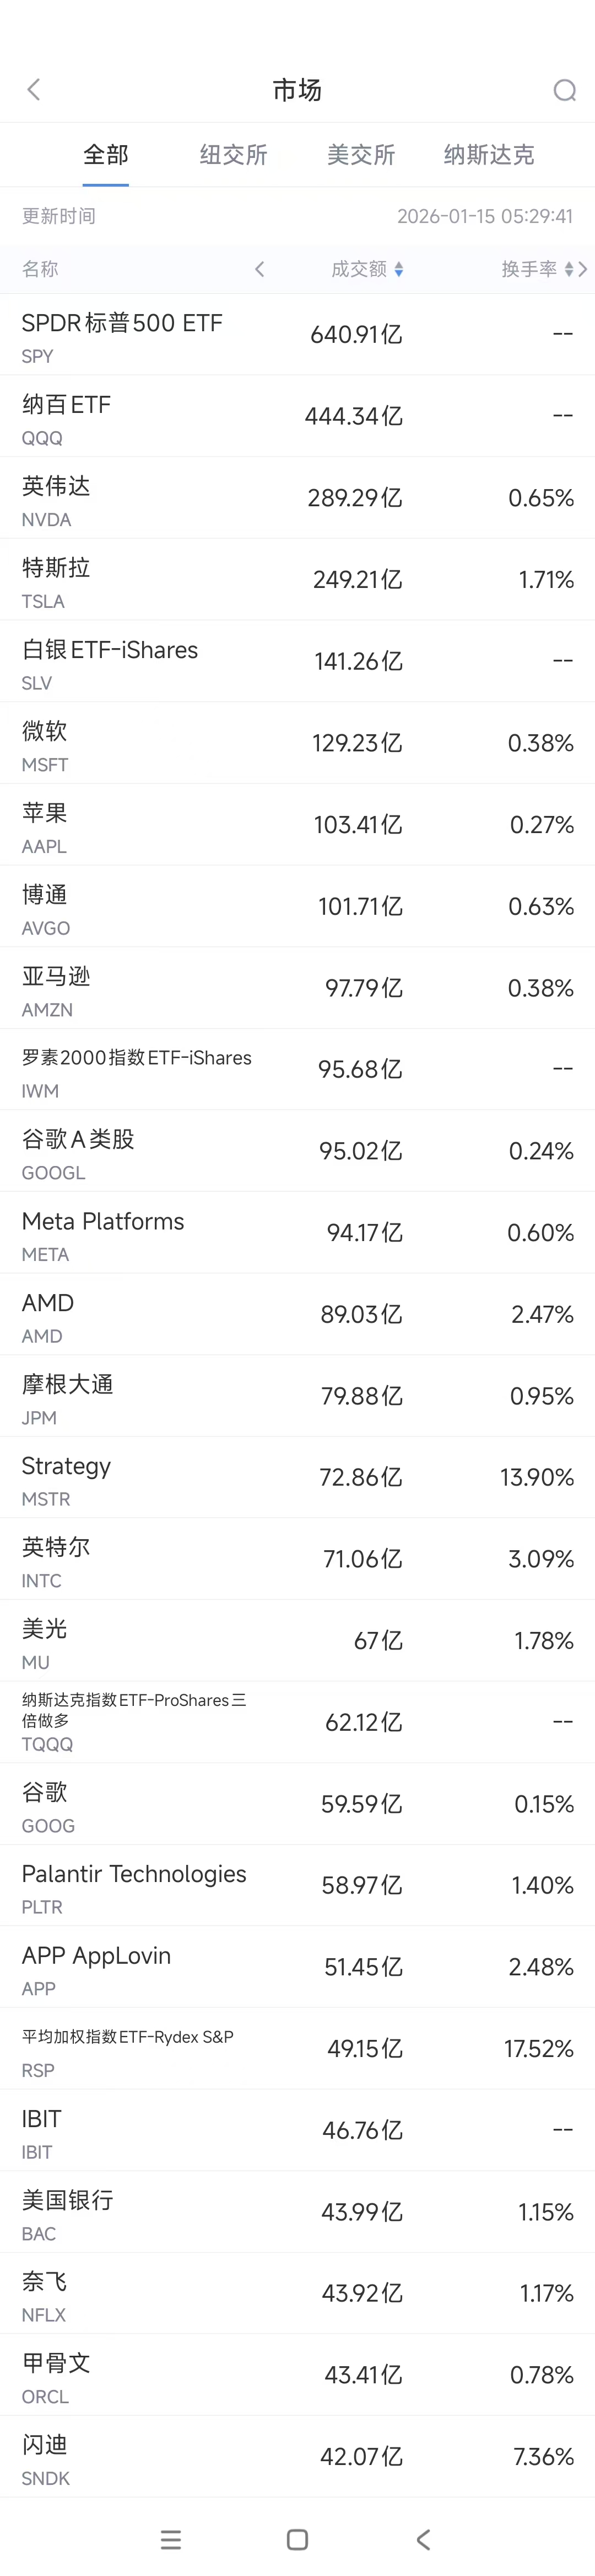Open Palantir Technologies PLTR row
The image size is (595, 2576).
(297, 1886)
